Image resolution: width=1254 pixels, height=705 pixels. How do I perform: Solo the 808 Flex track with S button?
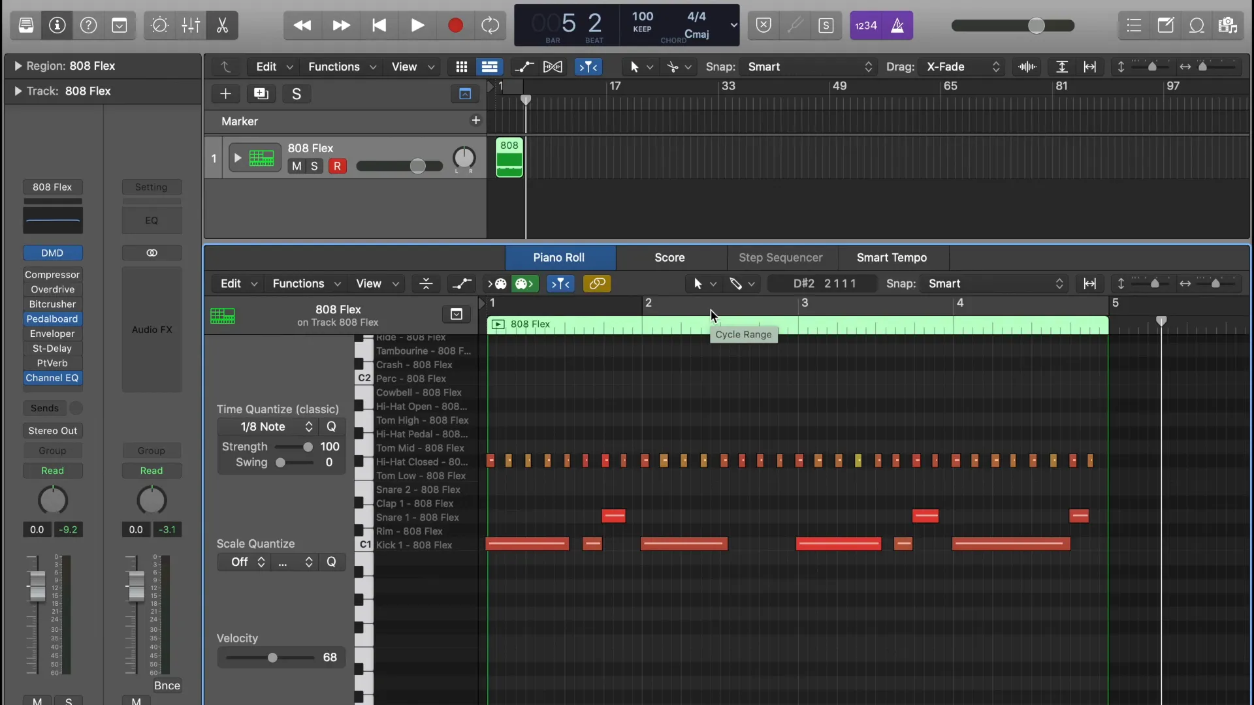click(314, 166)
